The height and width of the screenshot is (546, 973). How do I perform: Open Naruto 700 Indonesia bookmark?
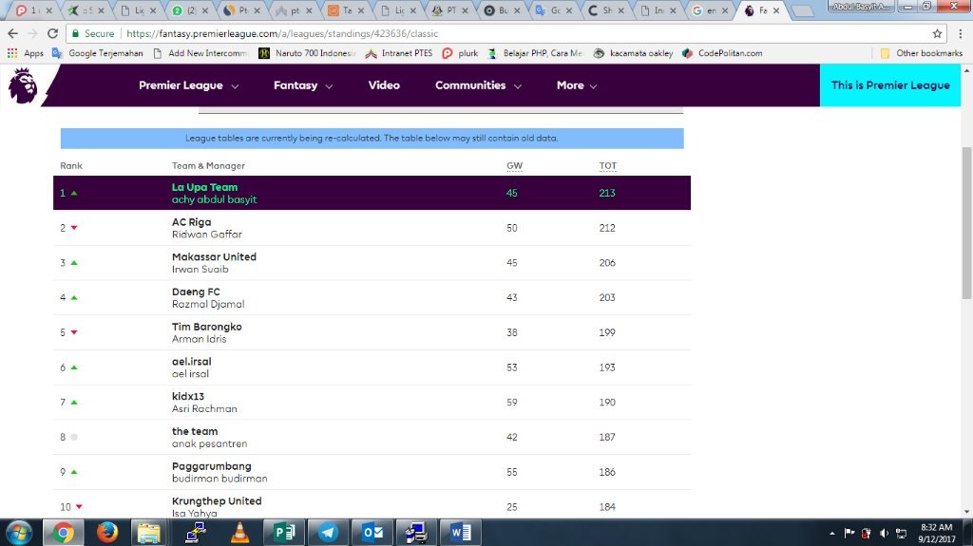click(x=307, y=53)
